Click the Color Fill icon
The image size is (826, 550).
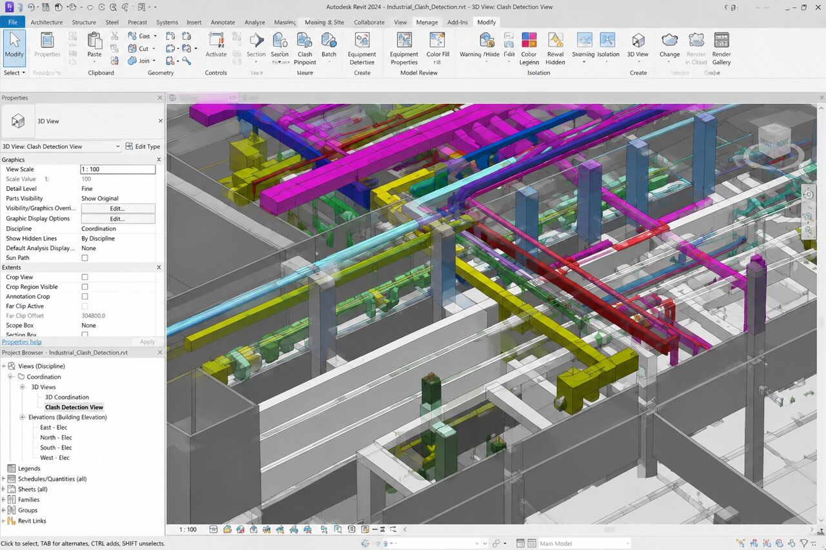438,41
